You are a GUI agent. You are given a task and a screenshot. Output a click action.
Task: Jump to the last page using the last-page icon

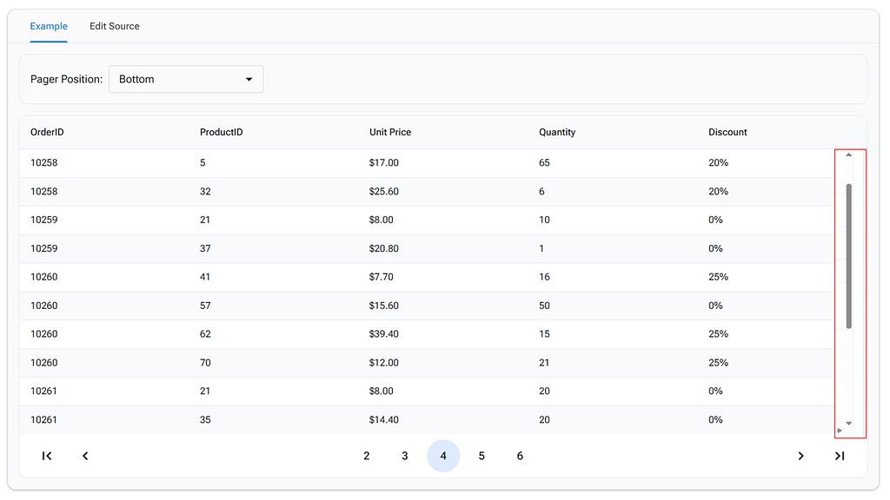840,456
